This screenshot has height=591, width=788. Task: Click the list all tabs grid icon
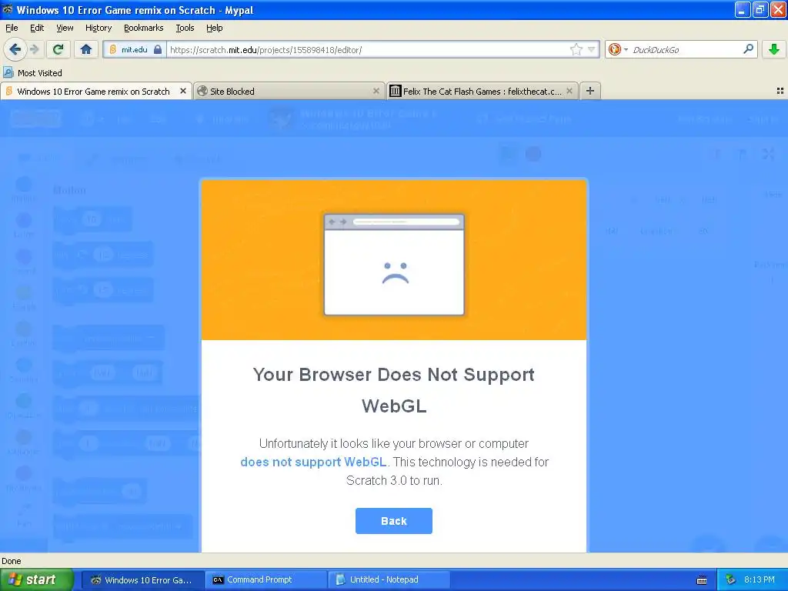pos(780,91)
